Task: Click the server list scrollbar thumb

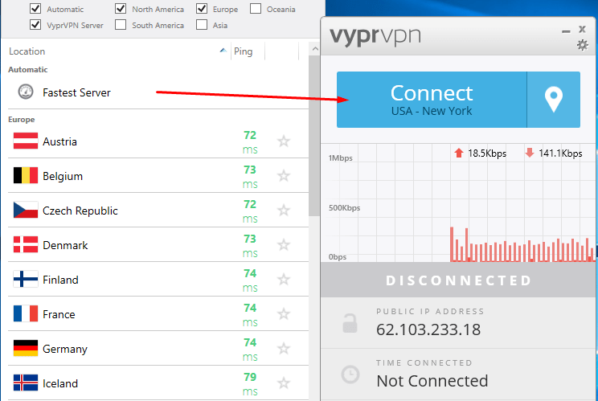Action: point(314,136)
